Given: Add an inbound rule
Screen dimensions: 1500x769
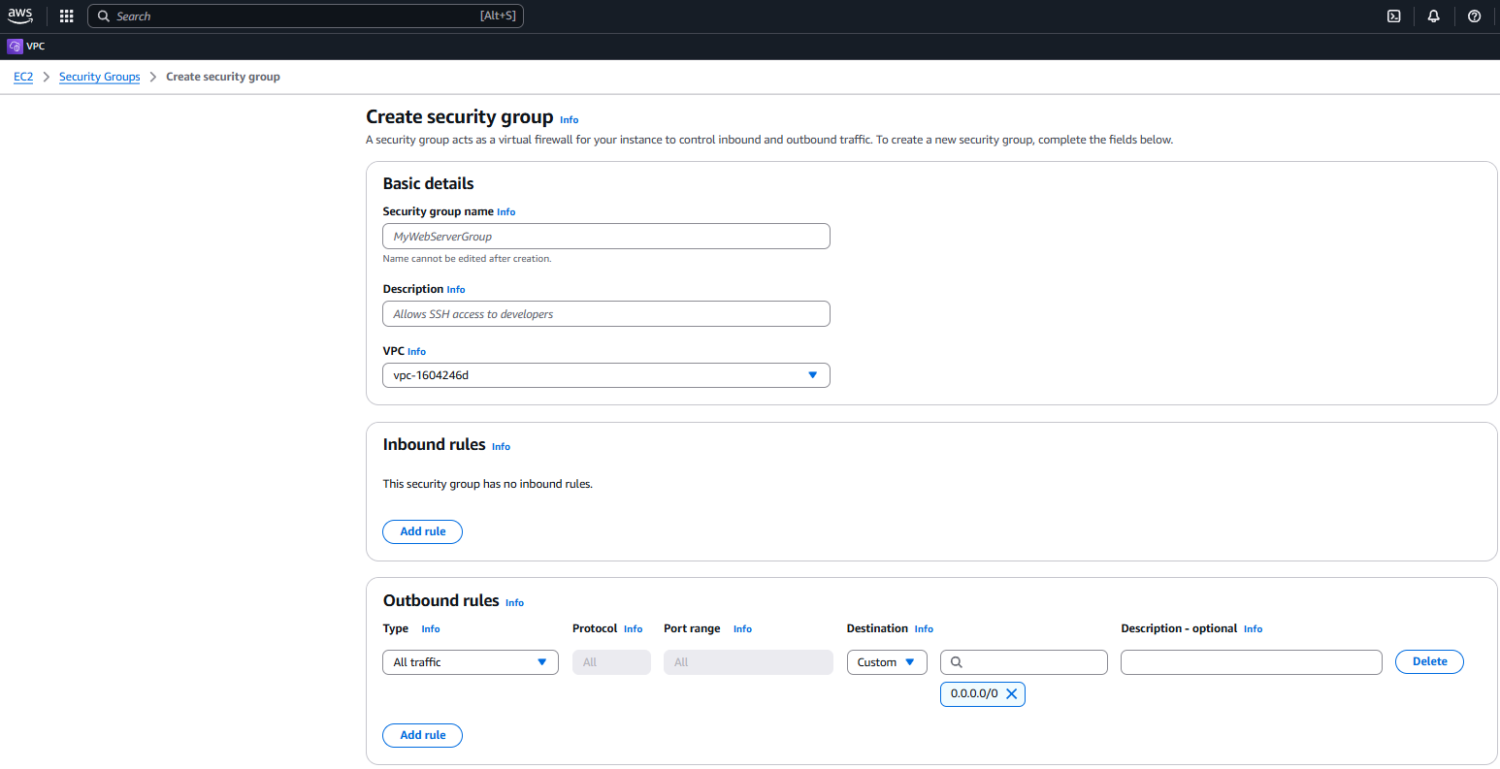Looking at the screenshot, I should click(422, 531).
